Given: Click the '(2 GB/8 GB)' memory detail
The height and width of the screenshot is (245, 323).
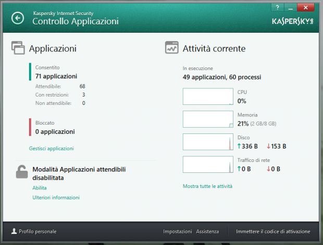Looking at the screenshot, I should pos(263,124).
